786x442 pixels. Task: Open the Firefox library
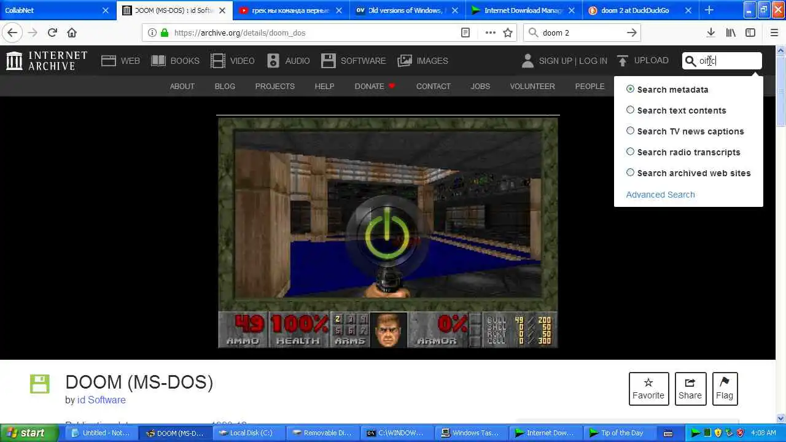[731, 33]
